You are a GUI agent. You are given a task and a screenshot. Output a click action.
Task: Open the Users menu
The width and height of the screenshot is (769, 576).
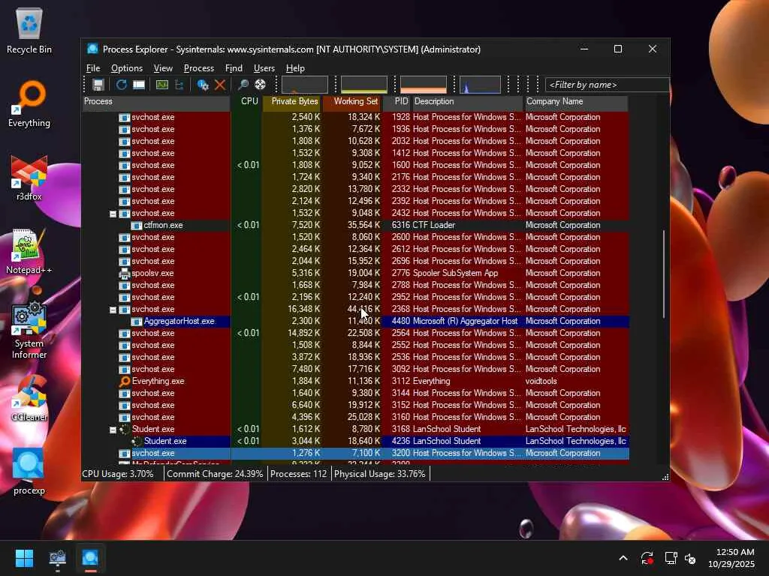point(264,68)
